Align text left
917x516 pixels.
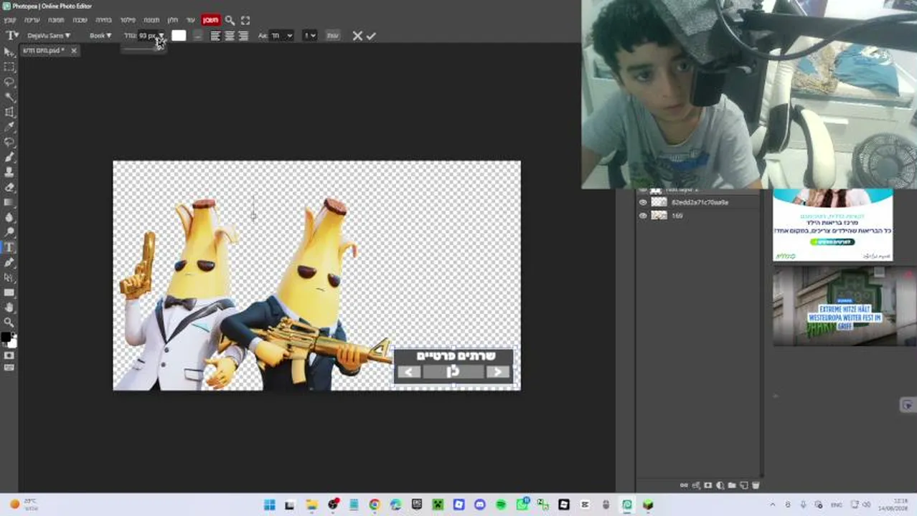215,35
